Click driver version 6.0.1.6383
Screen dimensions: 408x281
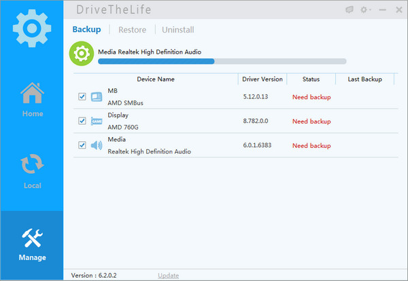(x=257, y=145)
